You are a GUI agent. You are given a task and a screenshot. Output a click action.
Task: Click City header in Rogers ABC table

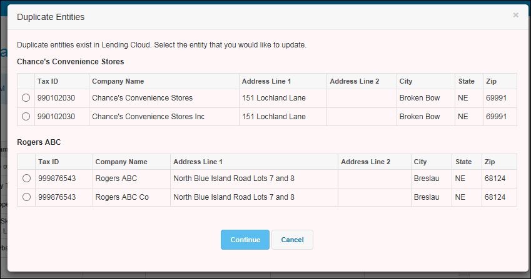tap(420, 162)
